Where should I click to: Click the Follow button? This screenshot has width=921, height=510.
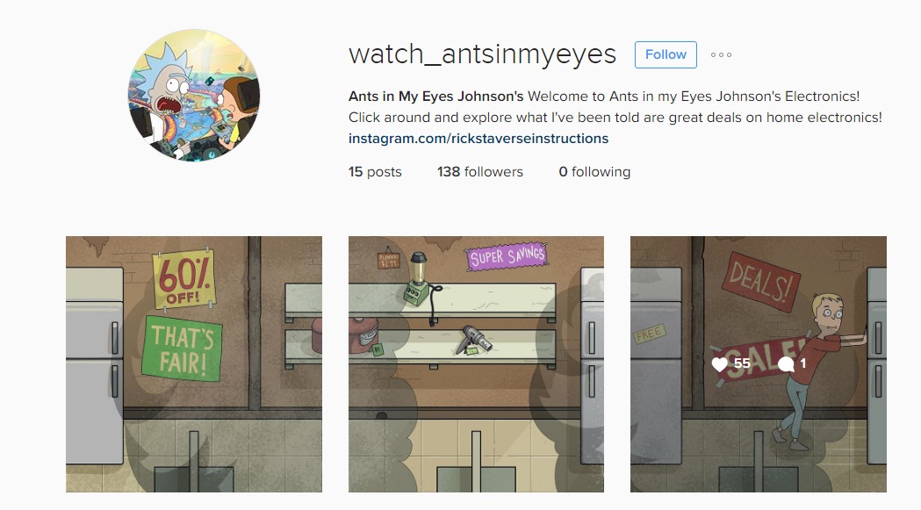click(666, 54)
